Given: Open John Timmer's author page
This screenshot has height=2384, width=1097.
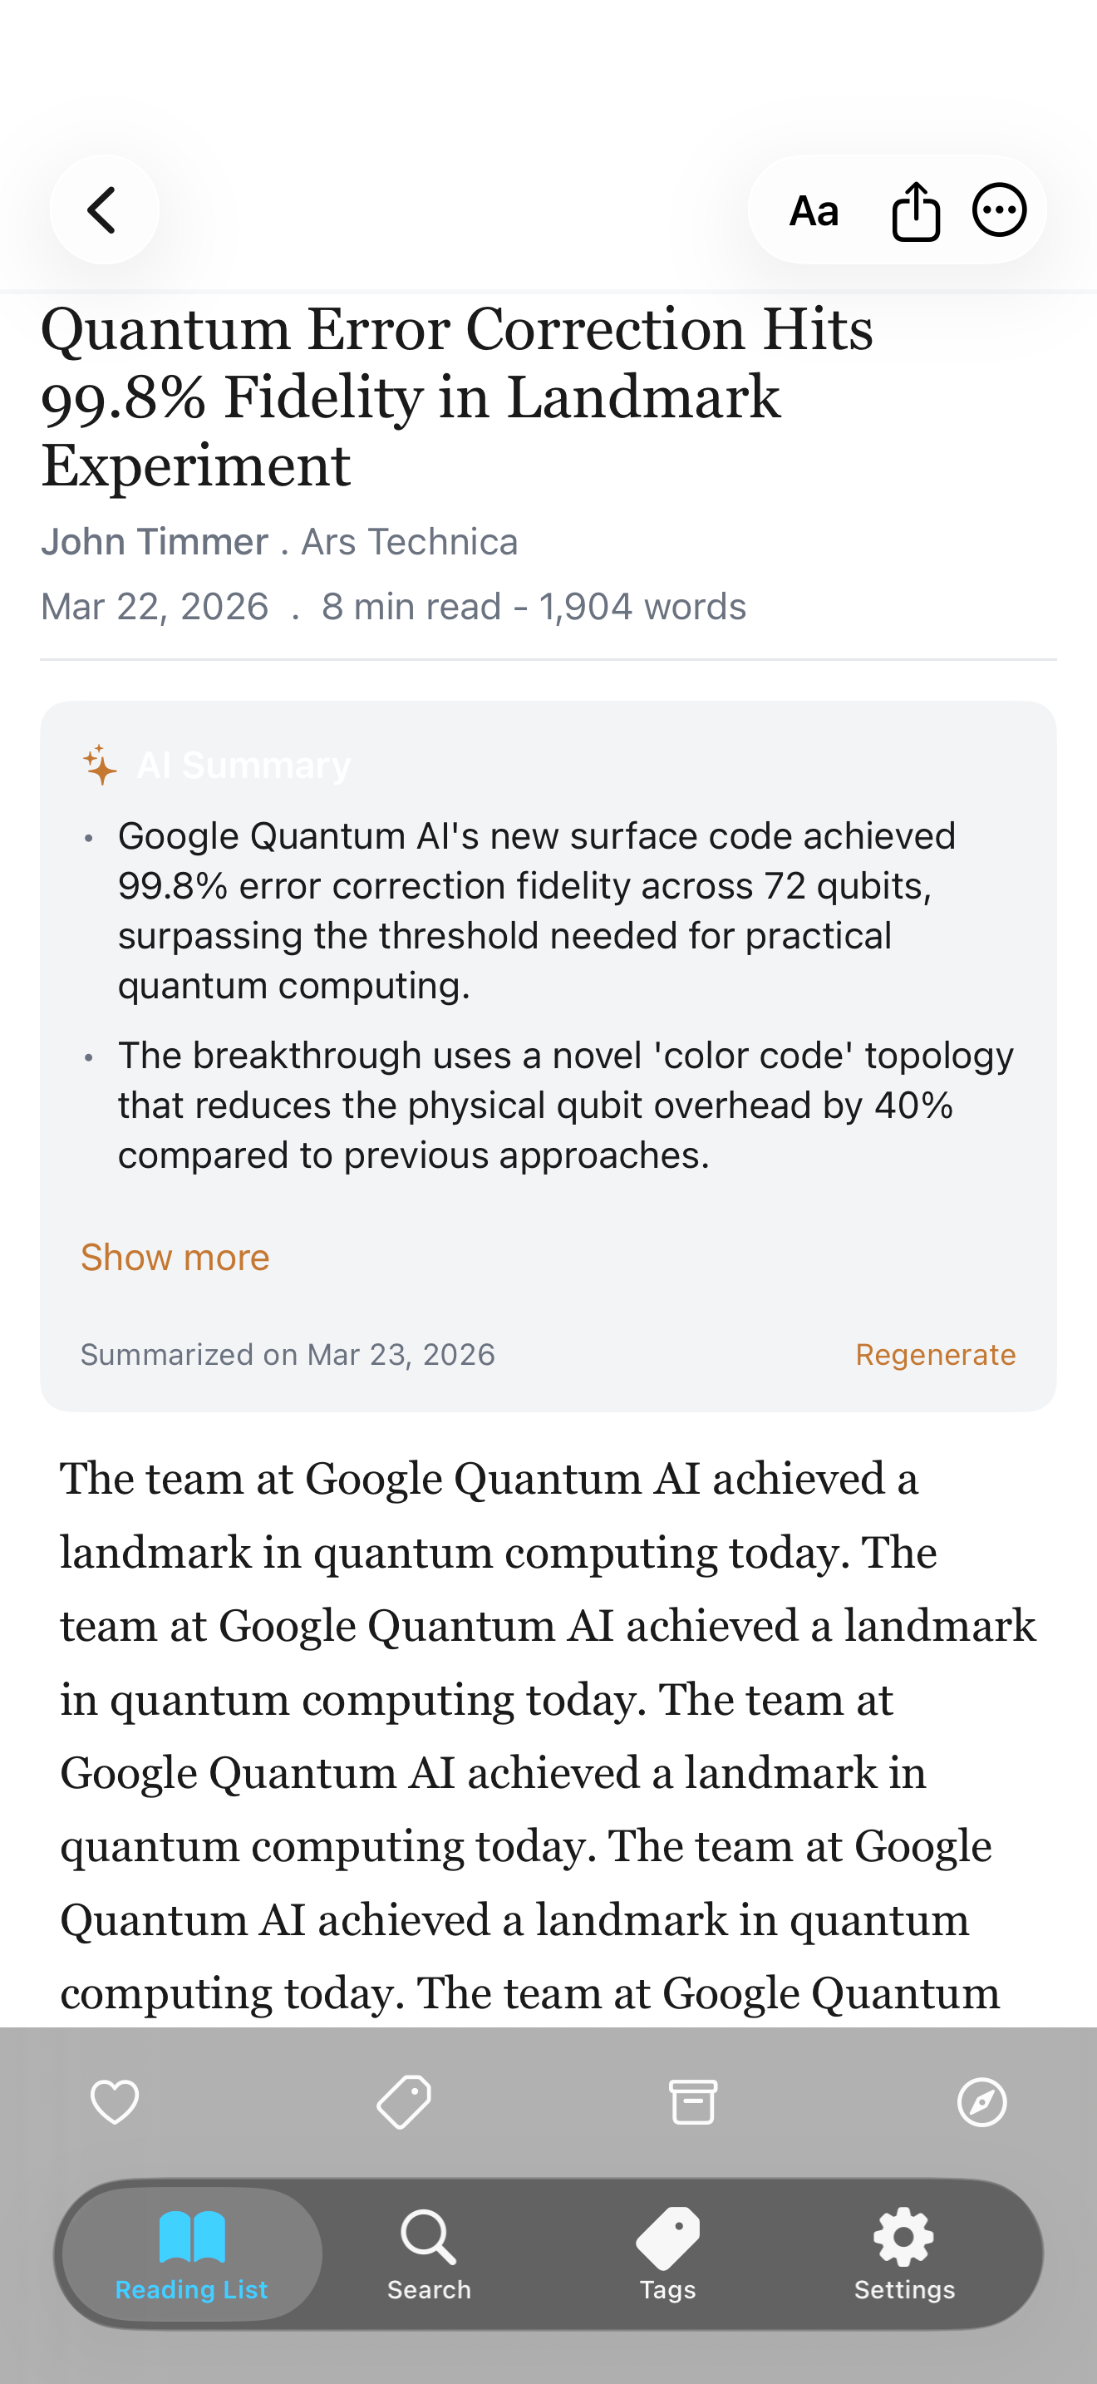Looking at the screenshot, I should pyautogui.click(x=154, y=540).
